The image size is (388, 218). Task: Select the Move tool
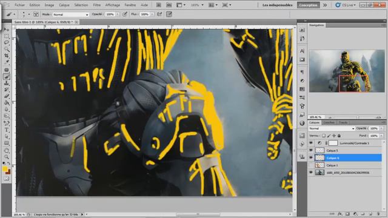(7, 30)
